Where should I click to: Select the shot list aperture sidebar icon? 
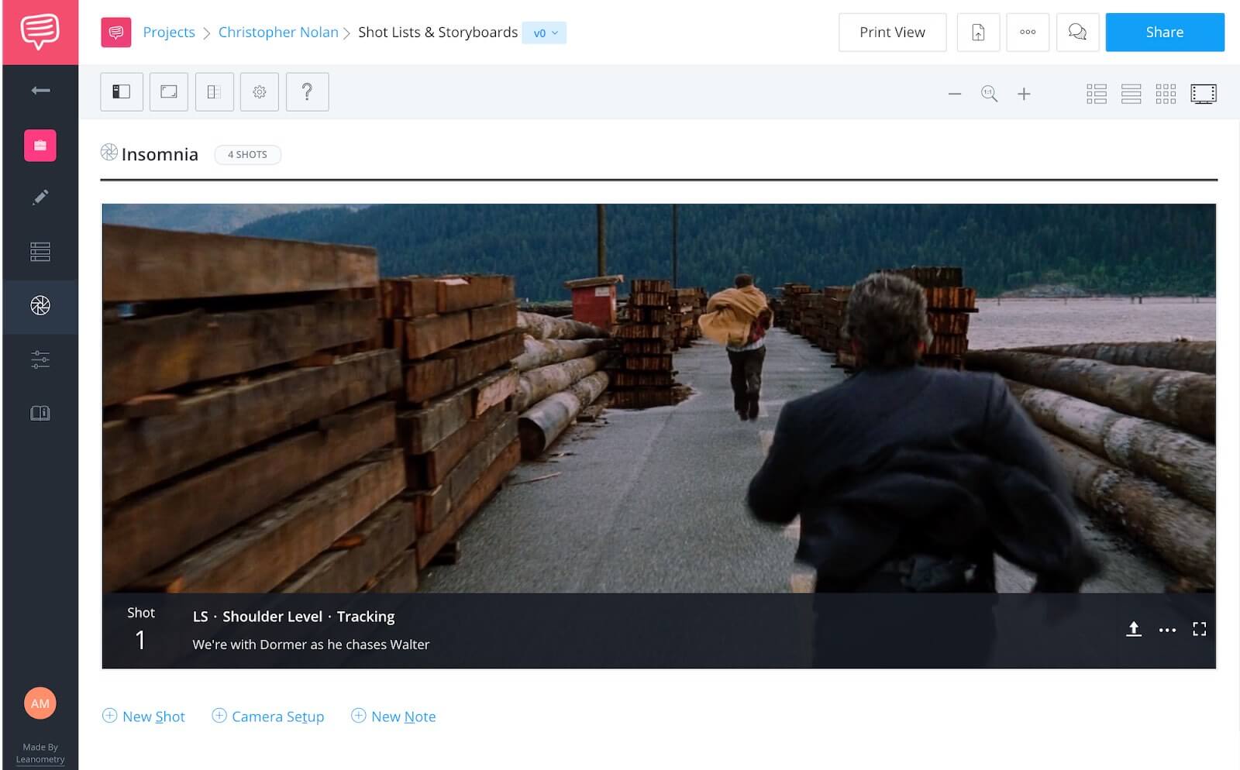coord(40,305)
